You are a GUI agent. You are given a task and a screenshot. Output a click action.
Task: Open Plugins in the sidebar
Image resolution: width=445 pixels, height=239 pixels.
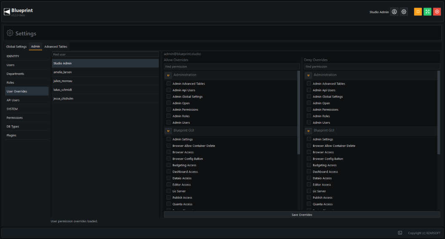click(x=27, y=135)
